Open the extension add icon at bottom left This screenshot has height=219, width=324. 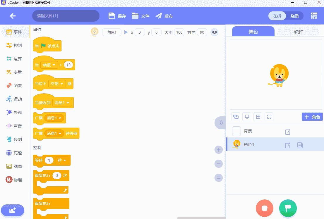pos(13,210)
